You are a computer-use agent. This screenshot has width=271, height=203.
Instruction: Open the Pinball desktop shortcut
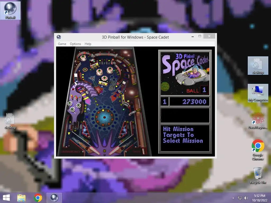point(10,10)
